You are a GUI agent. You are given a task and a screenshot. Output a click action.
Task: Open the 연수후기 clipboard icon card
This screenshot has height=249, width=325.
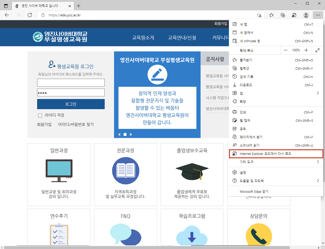pos(59,227)
